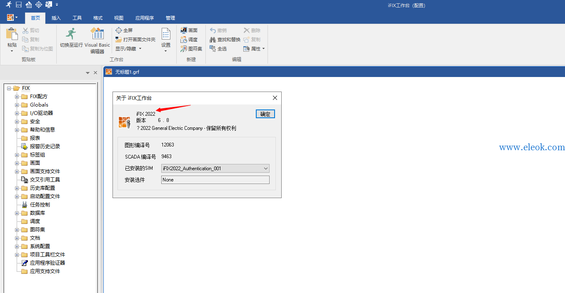This screenshot has width=565, height=293.
Task: Switch to the 工具 tools tab
Action: click(77, 18)
